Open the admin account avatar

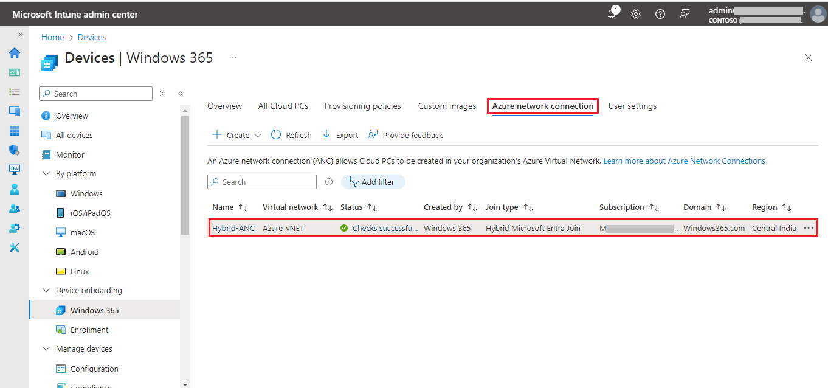pyautogui.click(x=818, y=14)
